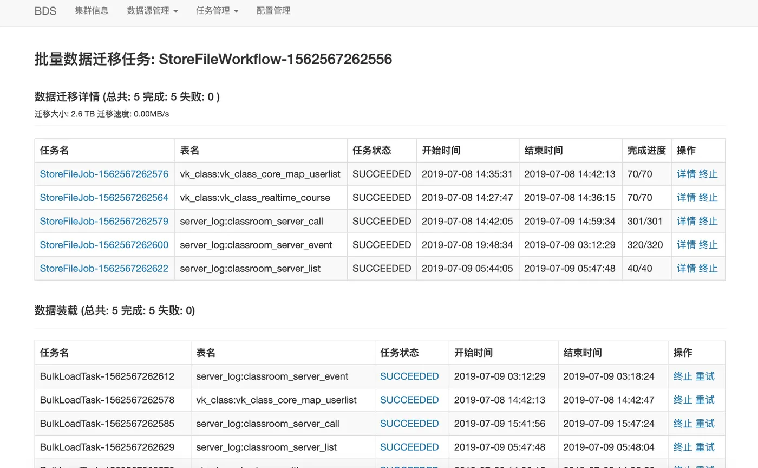Click start time 2019-07-08 14:42:05

tap(467, 221)
